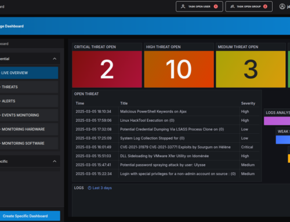
Task: Open Monitoring Hardware in sidebar
Action: (x=29, y=129)
